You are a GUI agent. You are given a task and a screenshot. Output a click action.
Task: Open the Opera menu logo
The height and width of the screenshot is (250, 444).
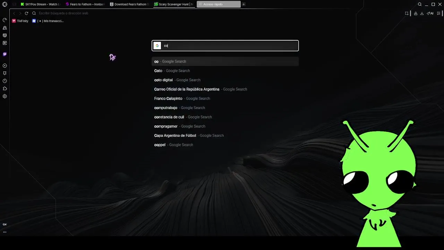coord(5,4)
